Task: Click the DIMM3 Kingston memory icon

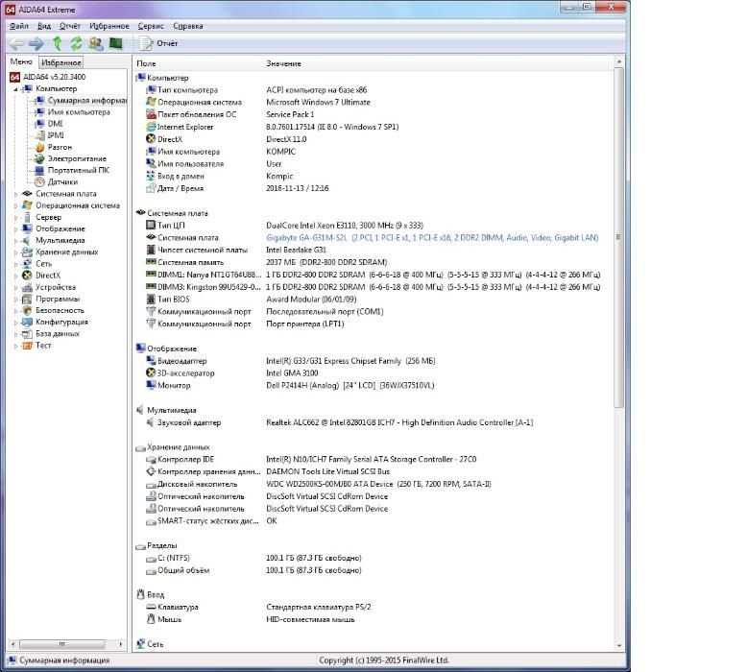Action: pyautogui.click(x=151, y=287)
